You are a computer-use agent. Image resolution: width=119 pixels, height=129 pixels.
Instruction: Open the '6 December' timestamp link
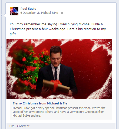pyautogui.click(x=28, y=13)
